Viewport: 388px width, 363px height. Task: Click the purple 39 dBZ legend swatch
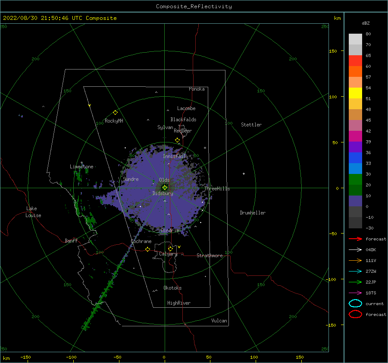[x=355, y=147]
